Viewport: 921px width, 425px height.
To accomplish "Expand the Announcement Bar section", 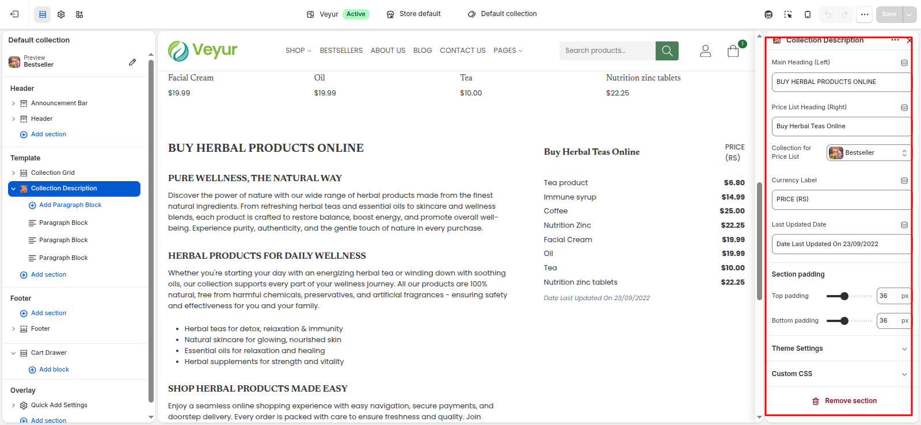I will click(13, 104).
